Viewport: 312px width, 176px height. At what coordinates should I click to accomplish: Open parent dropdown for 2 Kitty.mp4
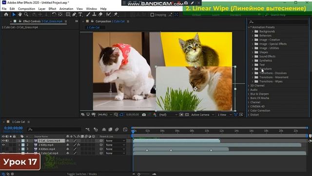[x=116, y=145]
